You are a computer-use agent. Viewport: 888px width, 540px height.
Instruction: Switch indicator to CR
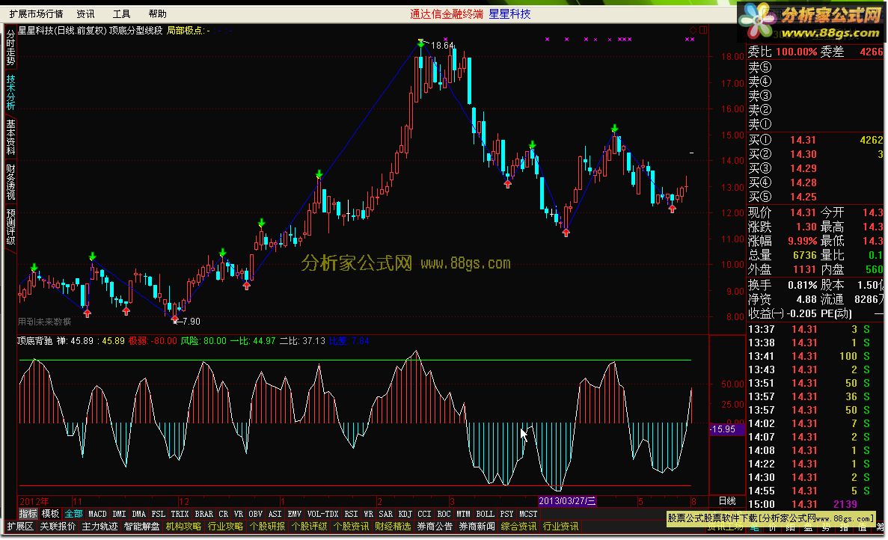[x=223, y=514]
